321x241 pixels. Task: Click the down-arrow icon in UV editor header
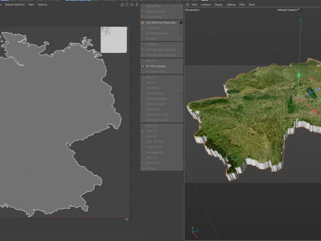pyautogui.click(x=137, y=5)
